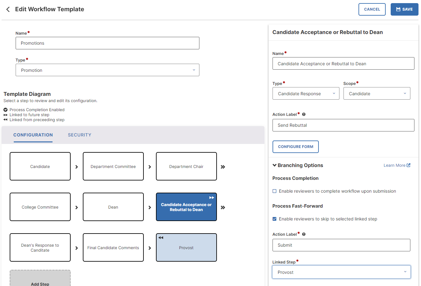421x286 pixels.
Task: Select the Provost step box
Action: (x=186, y=248)
